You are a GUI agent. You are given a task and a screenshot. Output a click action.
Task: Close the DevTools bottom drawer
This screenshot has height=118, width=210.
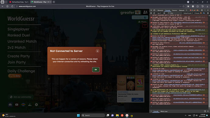[208, 111]
